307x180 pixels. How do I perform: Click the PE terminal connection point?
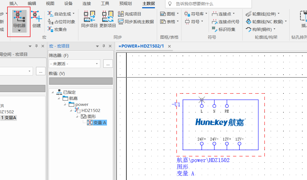(227, 106)
